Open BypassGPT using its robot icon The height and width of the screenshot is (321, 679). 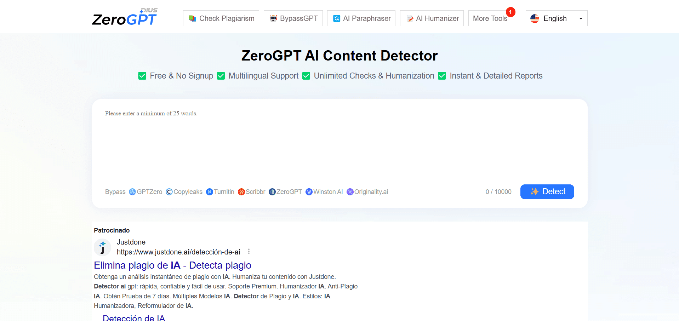(273, 18)
